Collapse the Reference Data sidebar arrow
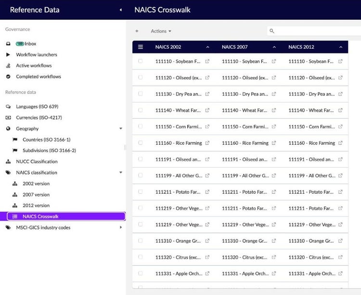 tap(121, 10)
